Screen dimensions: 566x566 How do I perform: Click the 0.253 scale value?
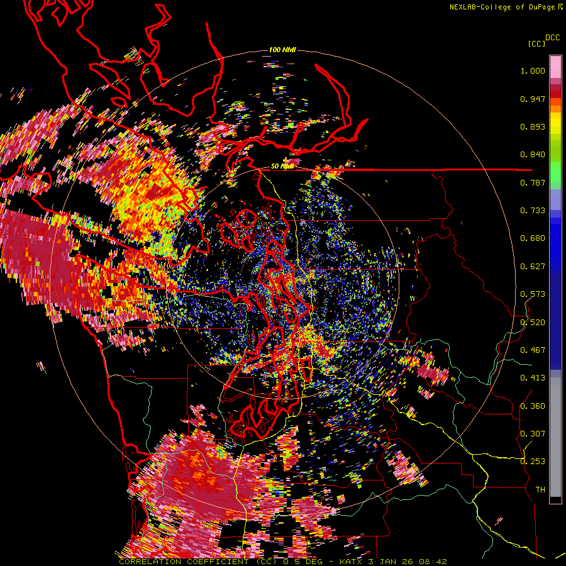point(533,462)
